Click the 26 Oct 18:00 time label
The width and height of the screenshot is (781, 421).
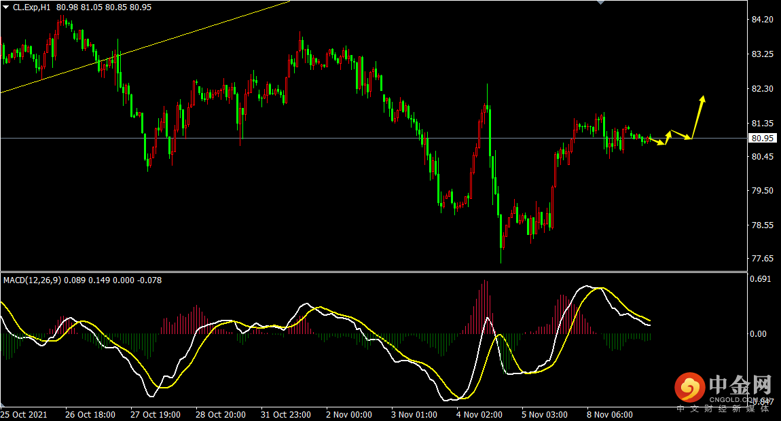(x=90, y=414)
